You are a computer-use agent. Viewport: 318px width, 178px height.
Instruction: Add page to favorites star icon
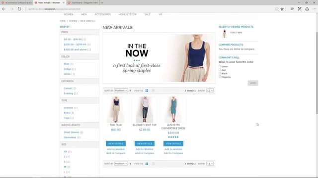[x=282, y=9]
